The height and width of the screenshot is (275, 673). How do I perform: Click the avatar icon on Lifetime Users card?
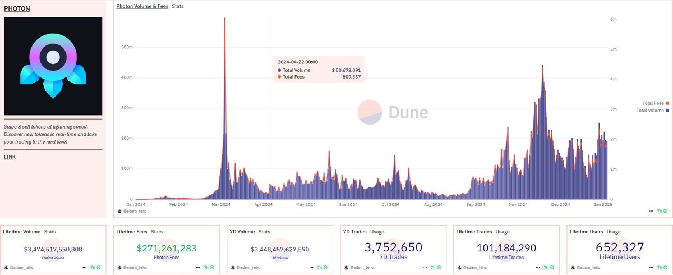pos(573,268)
